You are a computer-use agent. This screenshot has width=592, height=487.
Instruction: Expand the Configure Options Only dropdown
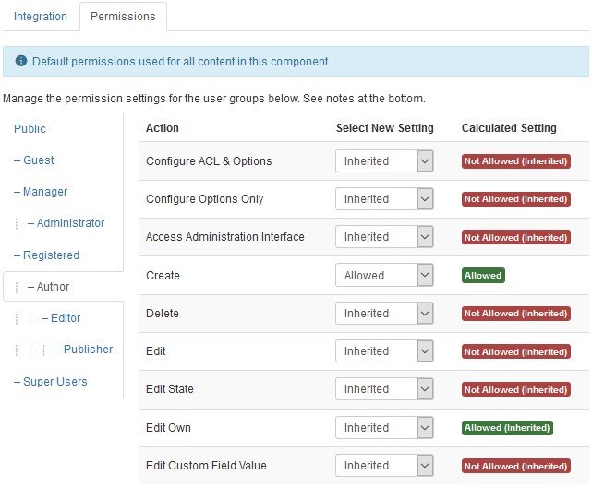click(x=383, y=199)
